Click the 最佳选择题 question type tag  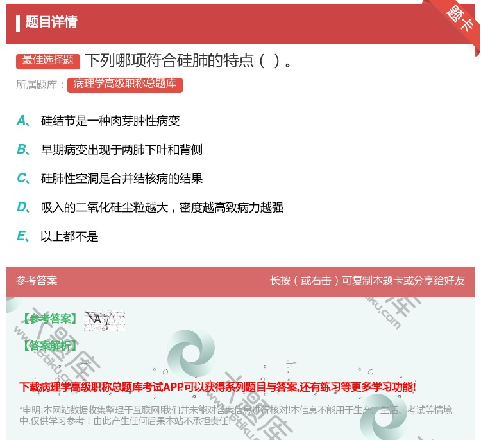pos(48,60)
